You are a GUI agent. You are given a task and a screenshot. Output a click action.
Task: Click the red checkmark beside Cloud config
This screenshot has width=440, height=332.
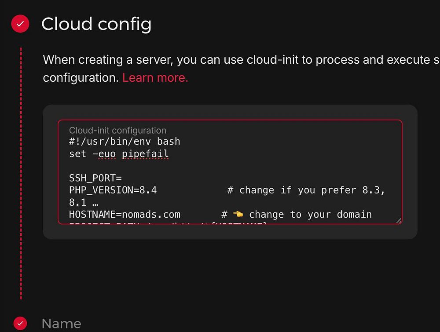click(20, 24)
